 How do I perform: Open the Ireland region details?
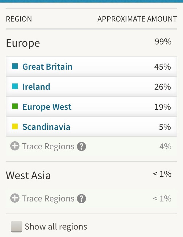point(91,87)
